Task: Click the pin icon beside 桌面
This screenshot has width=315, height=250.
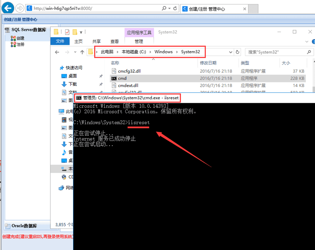Action: [x=101, y=76]
